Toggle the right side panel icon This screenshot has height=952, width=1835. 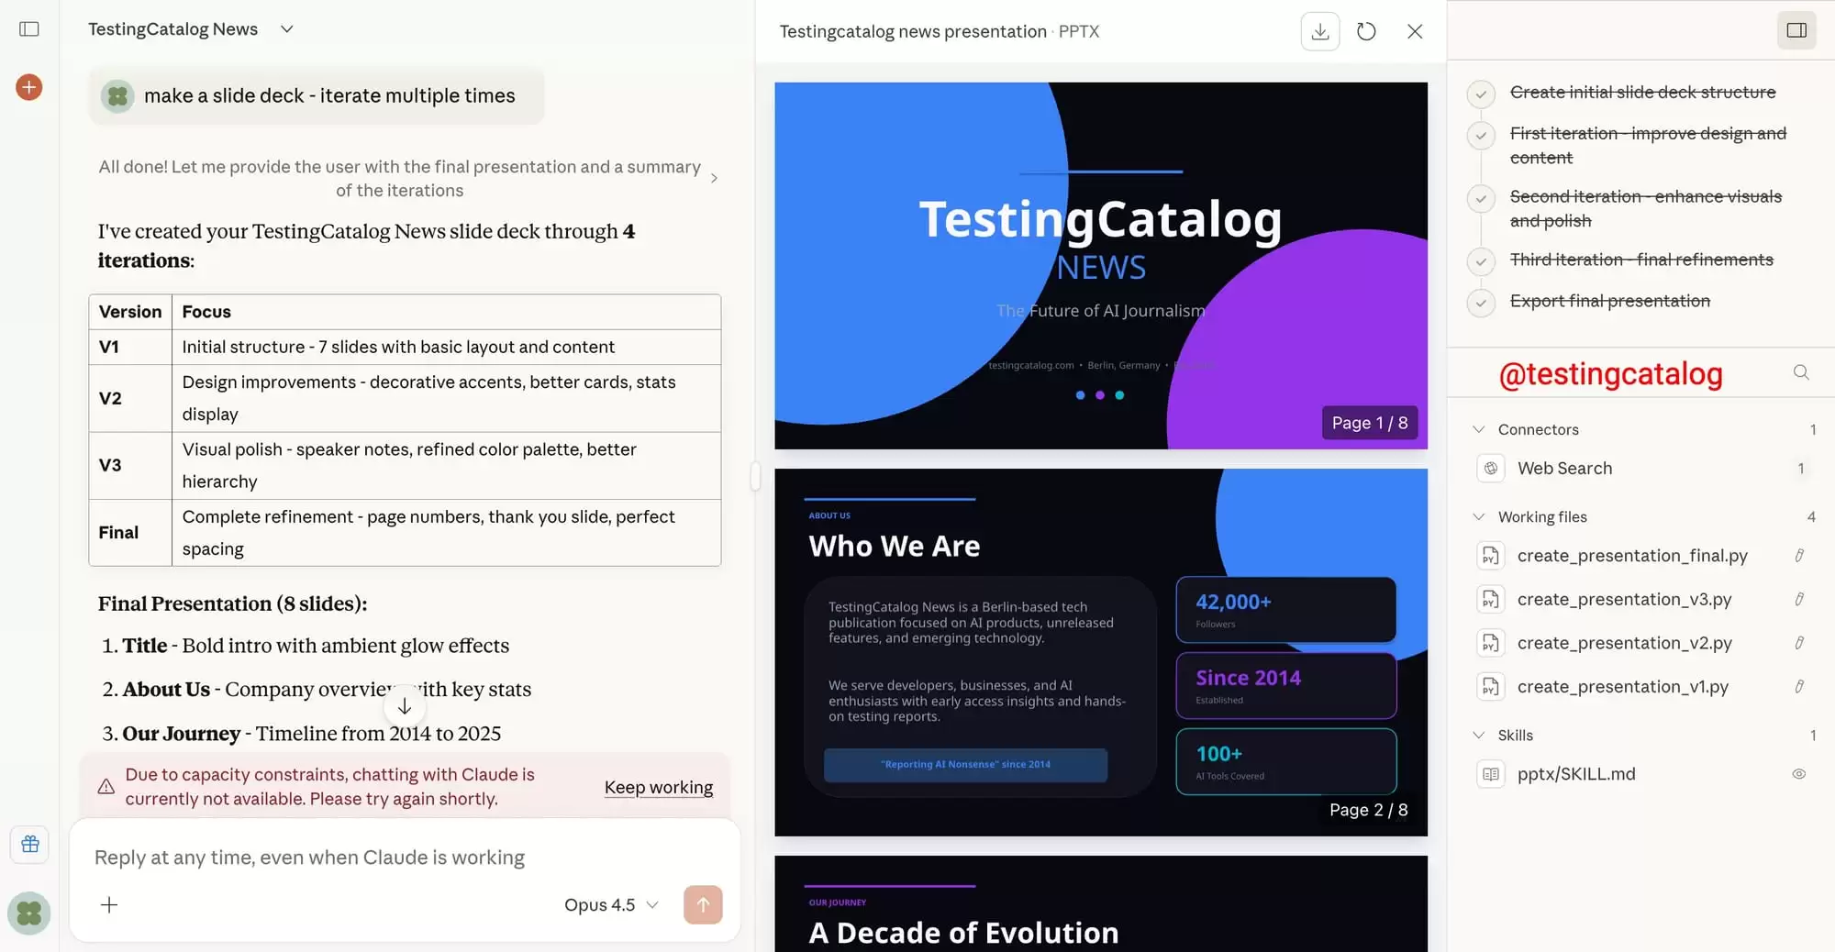1796,30
